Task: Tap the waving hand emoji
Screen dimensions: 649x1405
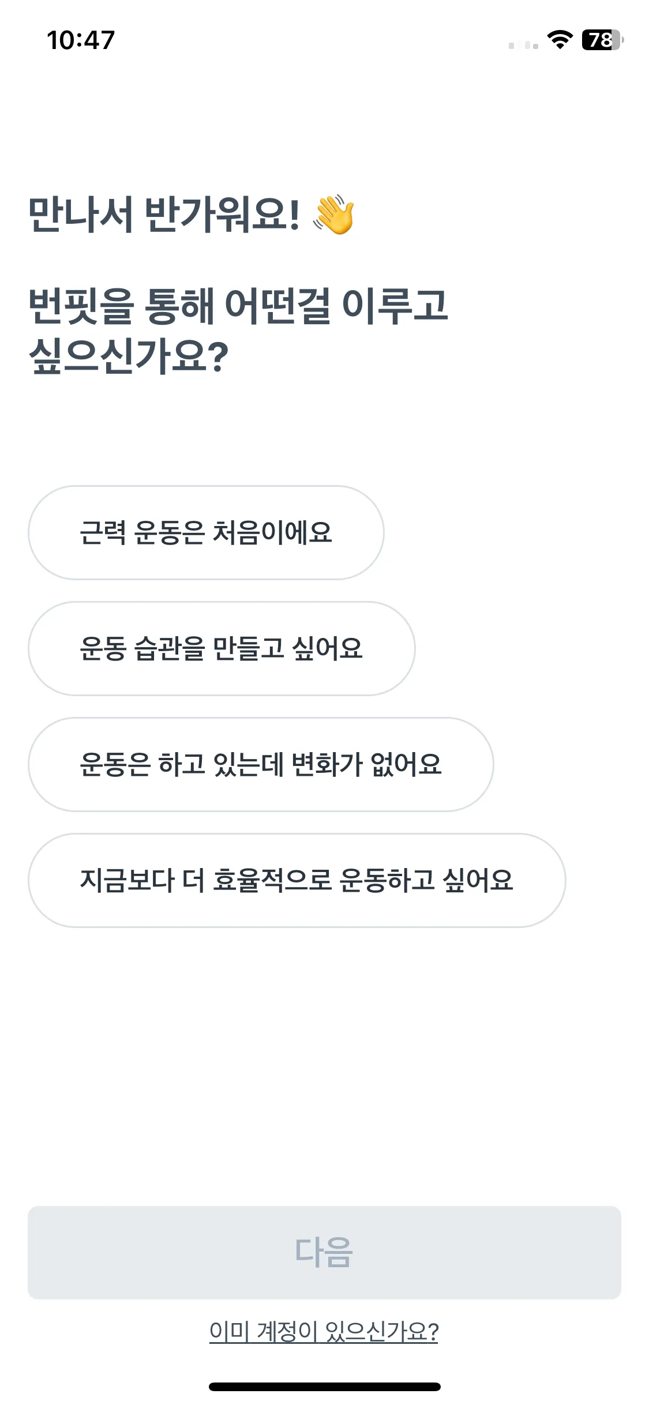Action: 333,215
